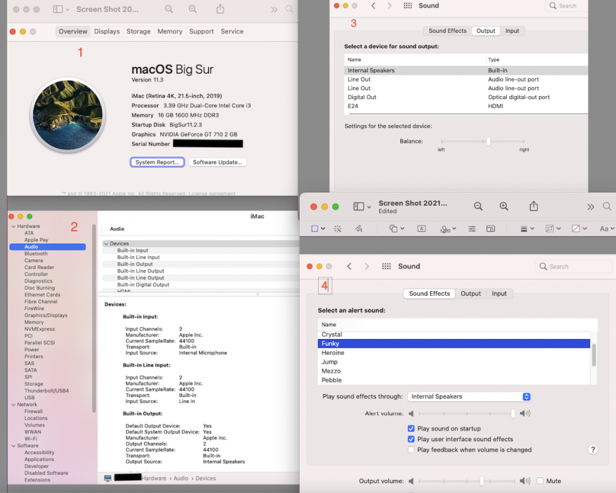
Task: Select Graphics/Displays in System Report sidebar
Action: tap(46, 316)
